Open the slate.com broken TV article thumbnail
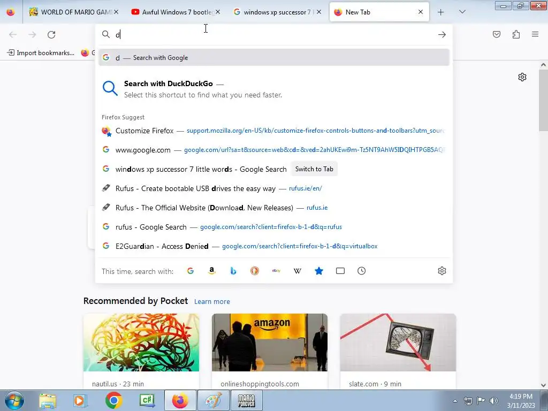548x411 pixels. point(398,342)
